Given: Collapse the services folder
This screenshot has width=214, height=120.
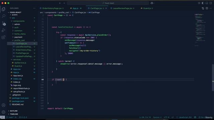Looking at the screenshot, I should click(x=17, y=60).
